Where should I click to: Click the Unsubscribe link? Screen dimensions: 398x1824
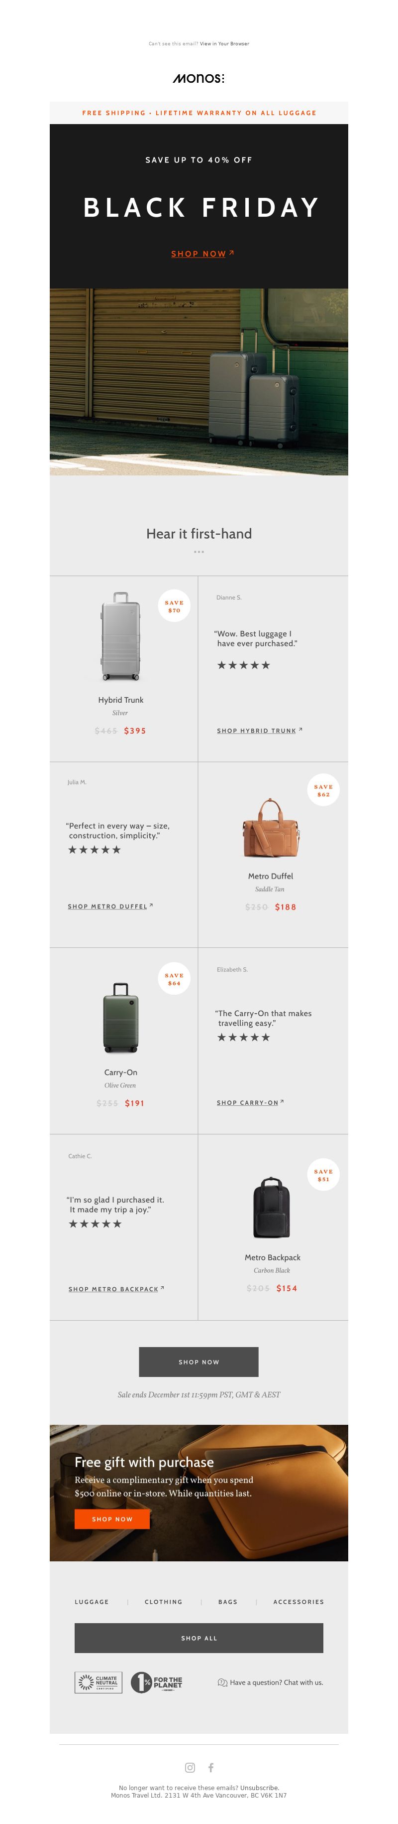(259, 1788)
